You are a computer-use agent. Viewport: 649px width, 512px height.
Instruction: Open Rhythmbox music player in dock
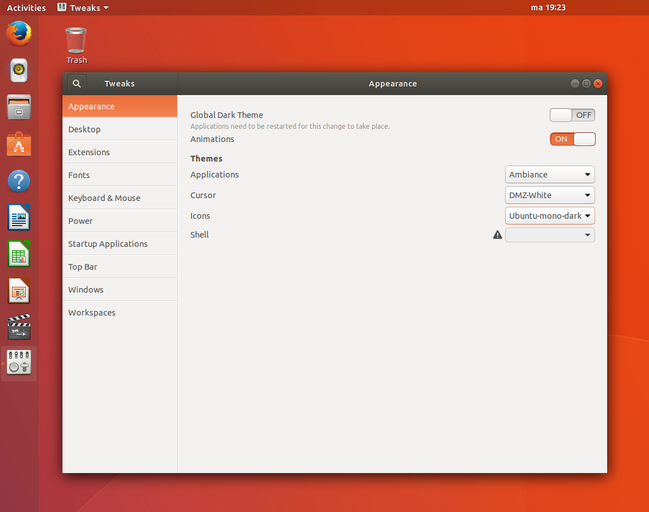[x=19, y=70]
